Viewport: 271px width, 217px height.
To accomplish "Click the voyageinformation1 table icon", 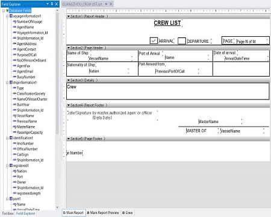I will coord(11,16).
